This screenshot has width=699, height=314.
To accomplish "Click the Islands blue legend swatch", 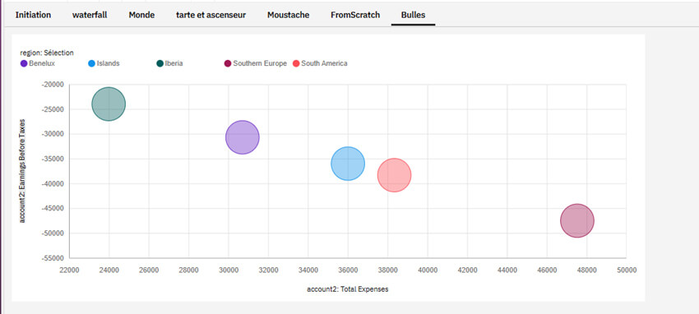I will tap(92, 63).
